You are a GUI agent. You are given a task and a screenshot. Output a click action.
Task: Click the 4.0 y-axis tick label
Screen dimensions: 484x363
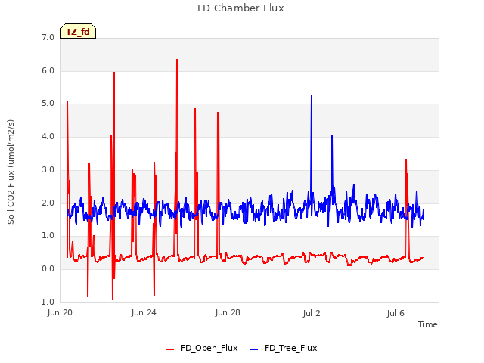click(x=48, y=136)
